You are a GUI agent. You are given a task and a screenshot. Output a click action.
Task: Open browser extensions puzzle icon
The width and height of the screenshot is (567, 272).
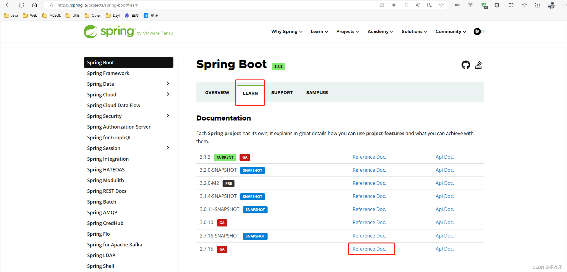click(497, 5)
